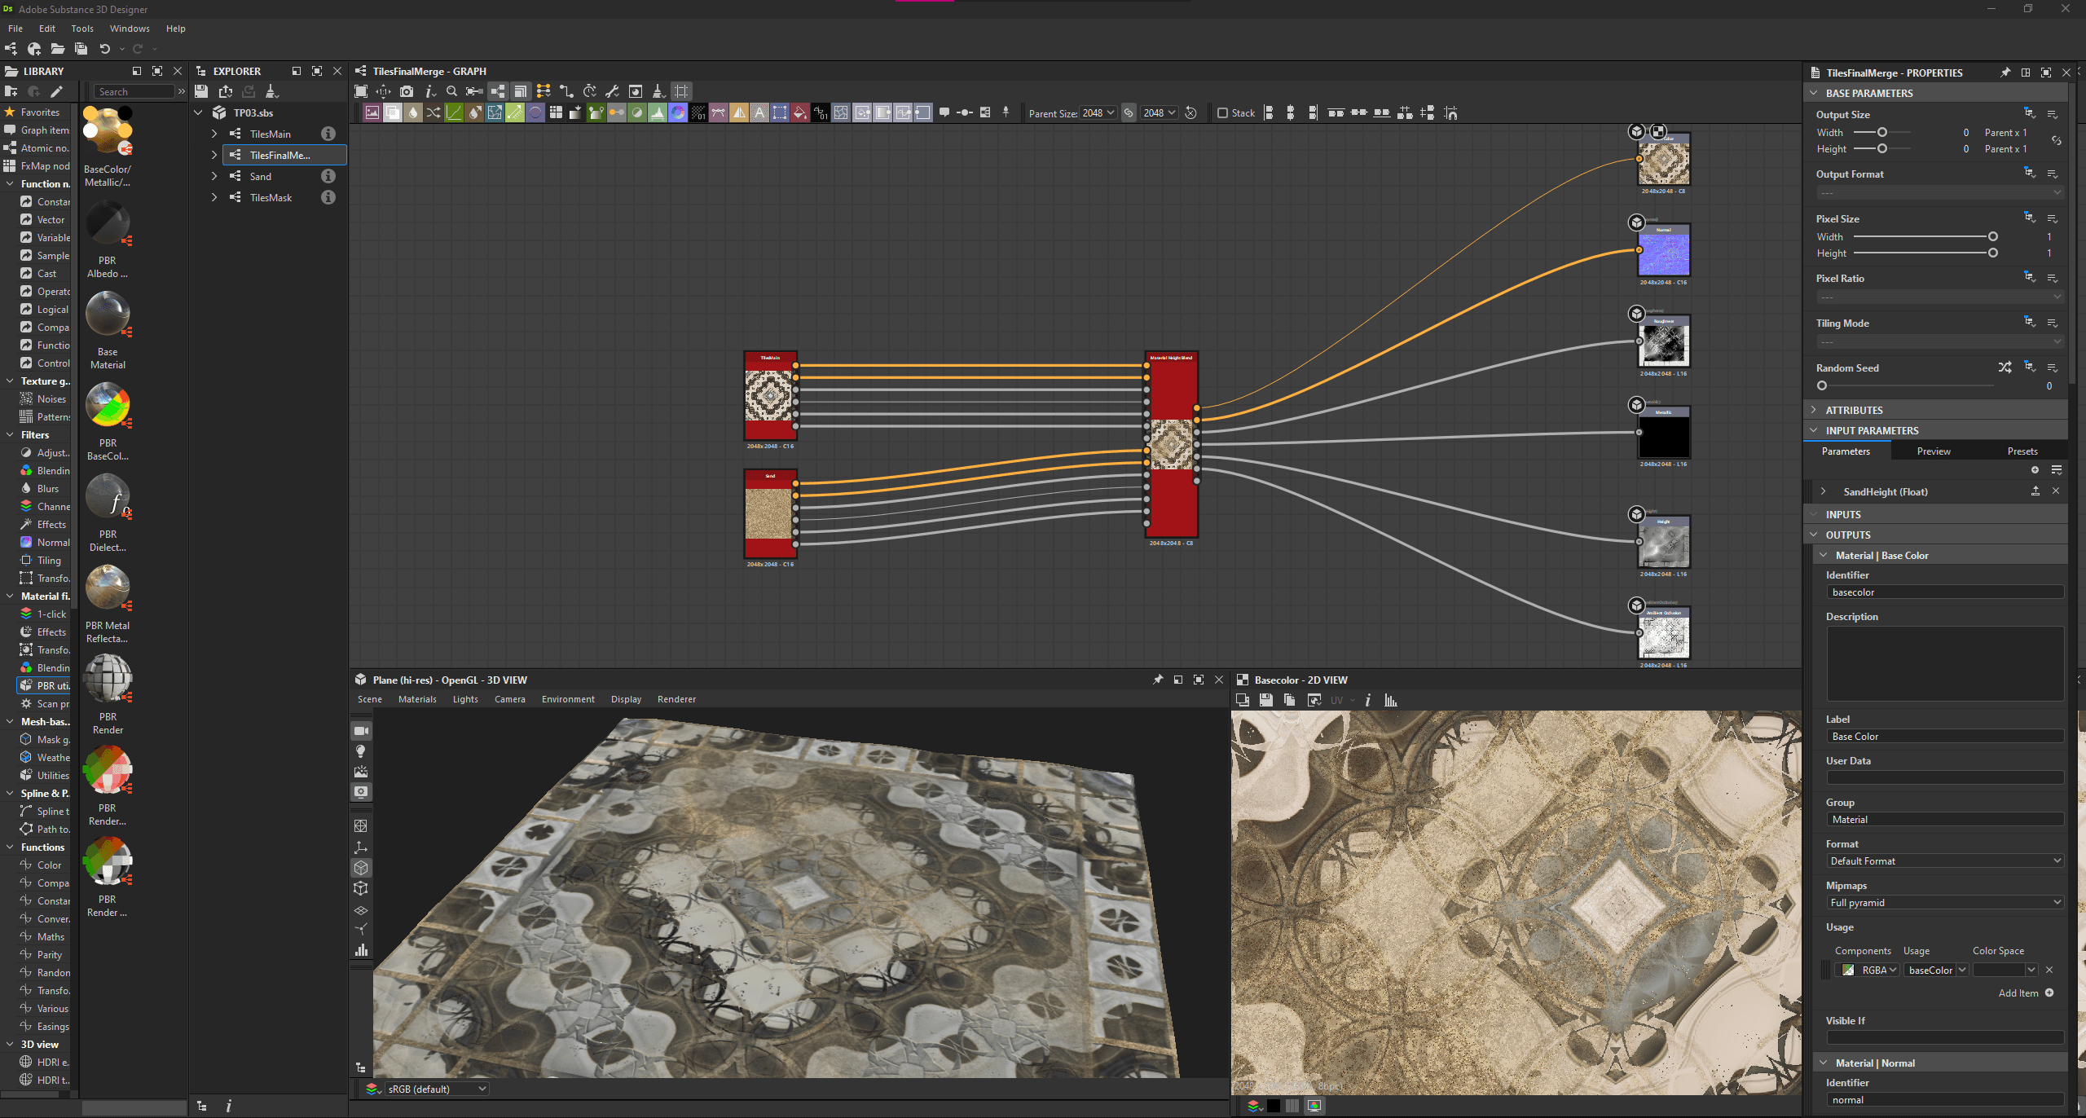Image resolution: width=2086 pixels, height=1118 pixels.
Task: Expand the TilesMain graph tree item
Action: point(214,134)
